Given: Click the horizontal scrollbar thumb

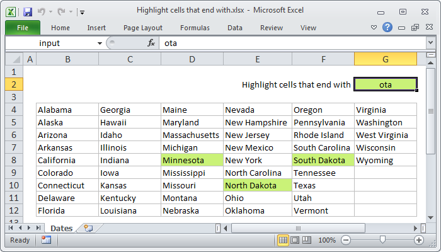Looking at the screenshot, I should (299, 228).
